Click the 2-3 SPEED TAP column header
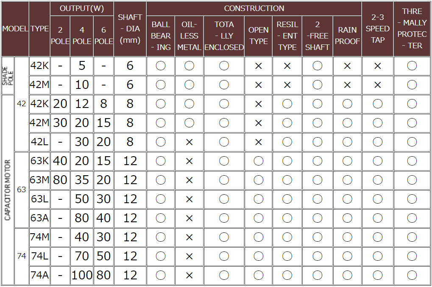 pos(377,29)
